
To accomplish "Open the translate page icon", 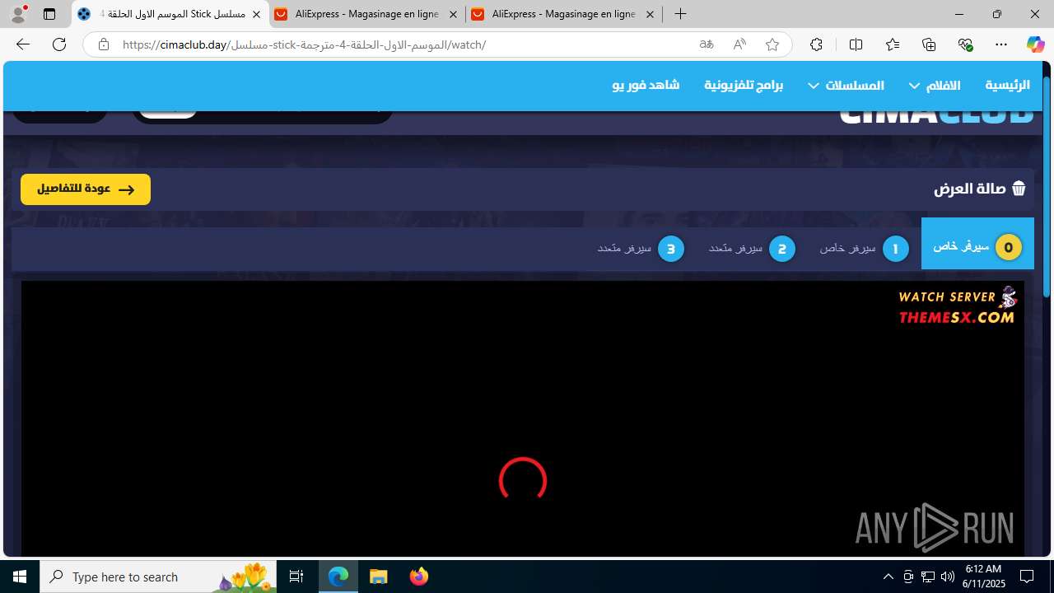I will (x=707, y=44).
